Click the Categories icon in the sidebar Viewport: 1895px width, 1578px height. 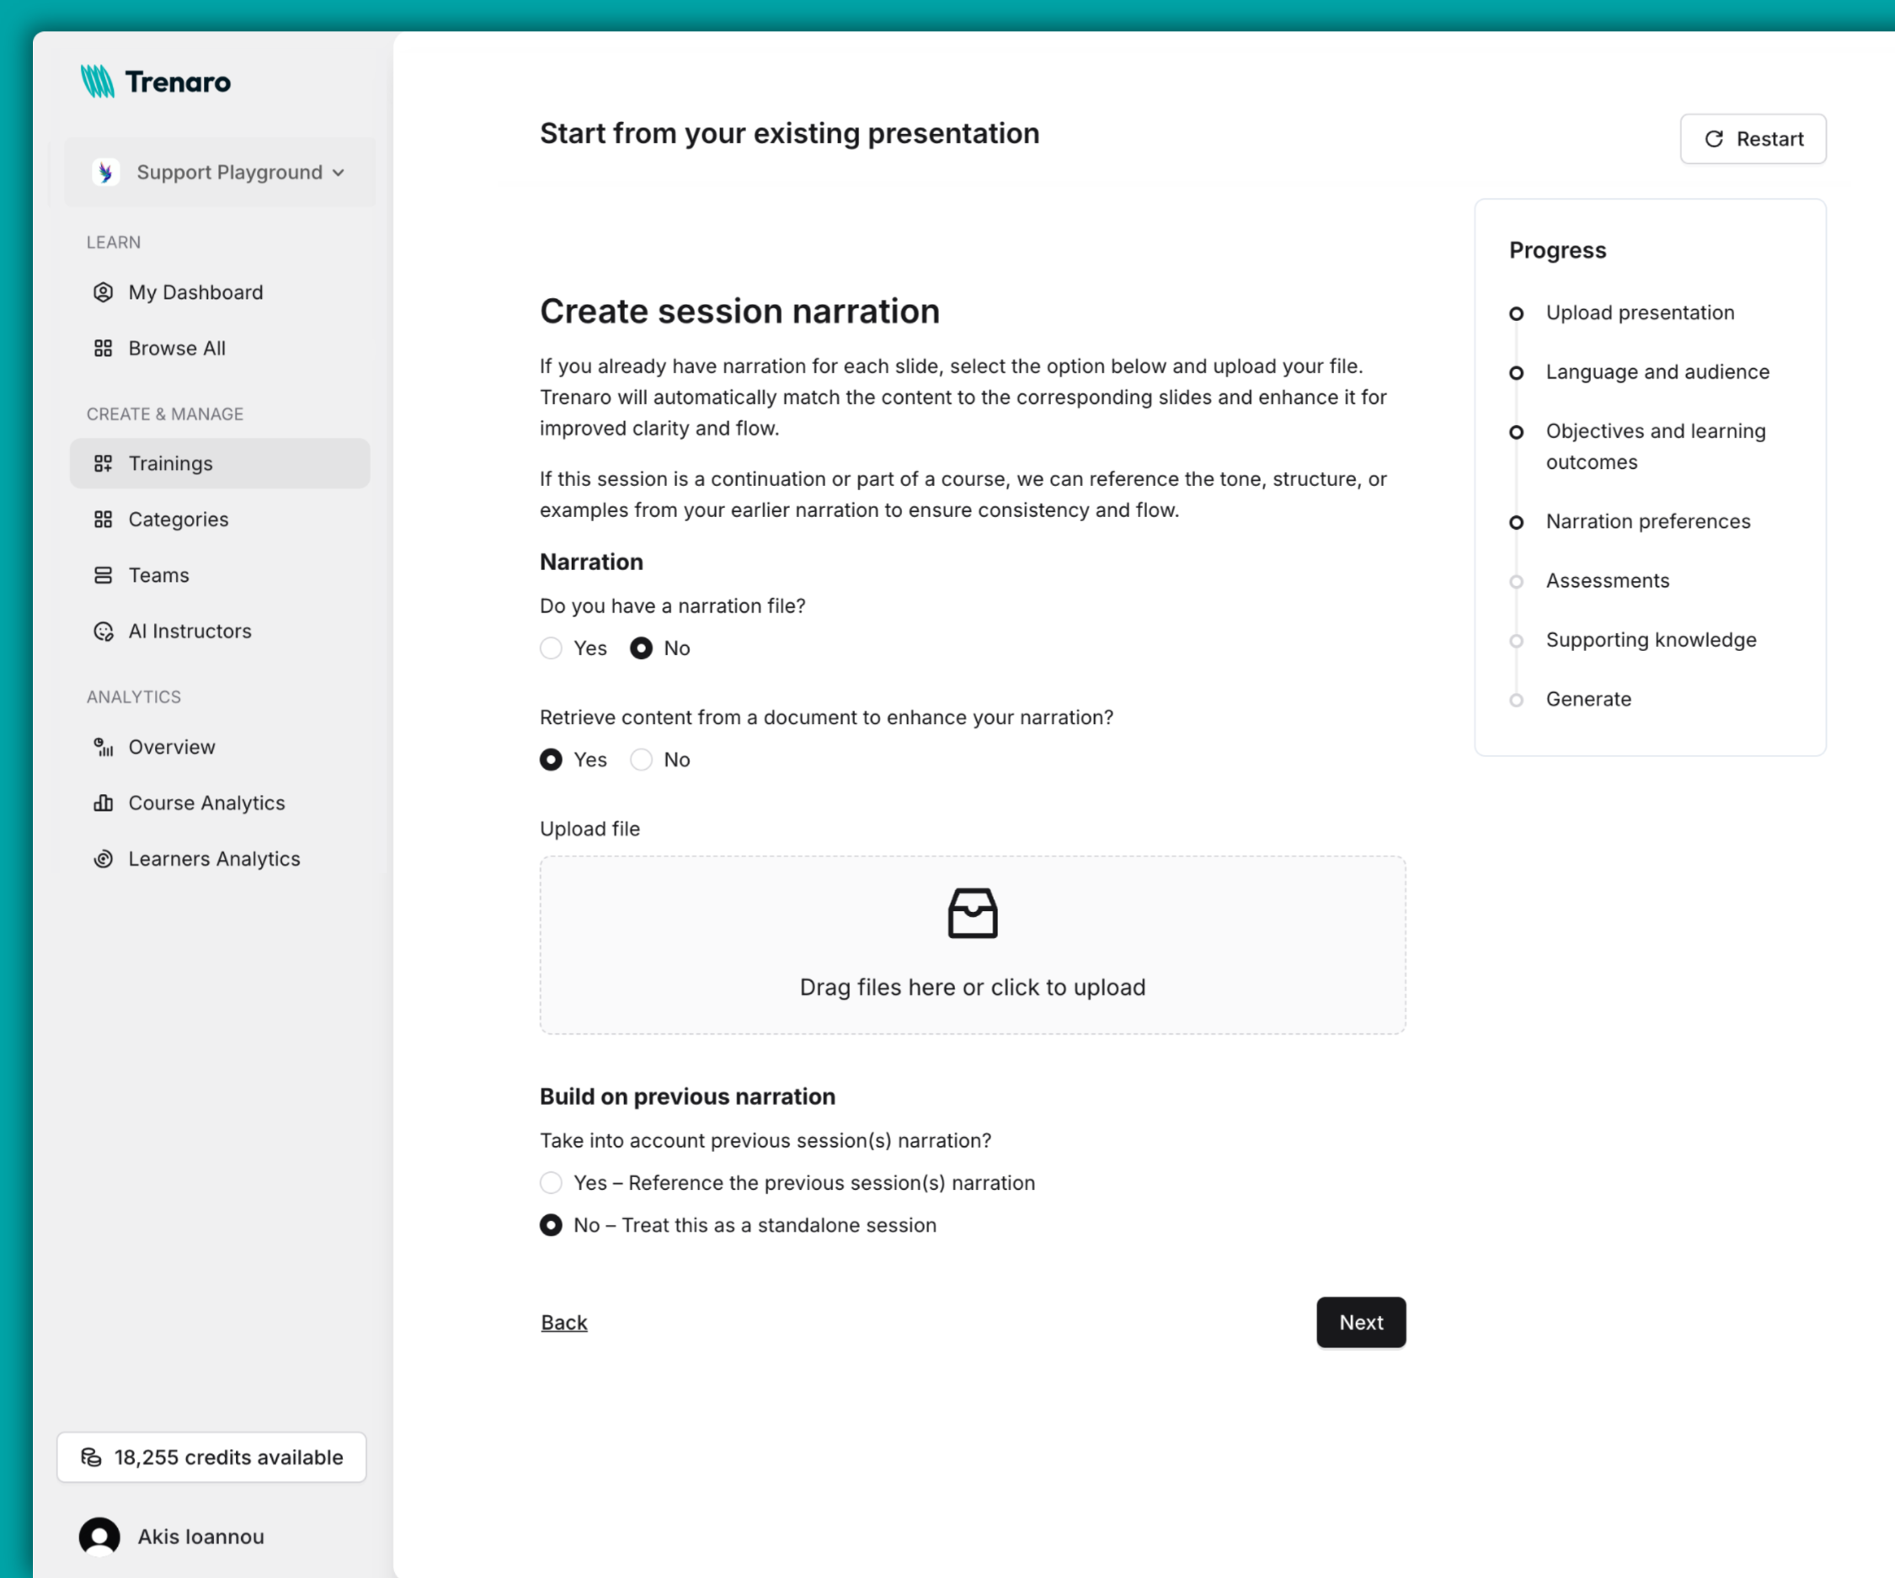coord(103,519)
